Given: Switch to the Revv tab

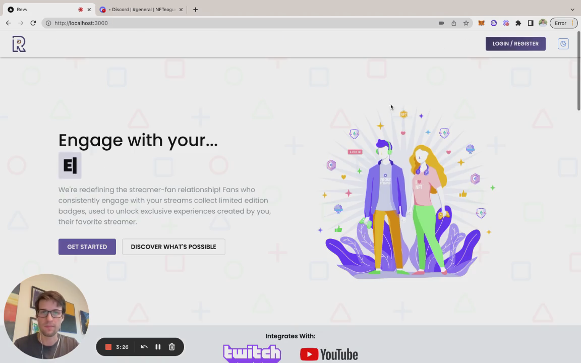Looking at the screenshot, I should [x=49, y=10].
